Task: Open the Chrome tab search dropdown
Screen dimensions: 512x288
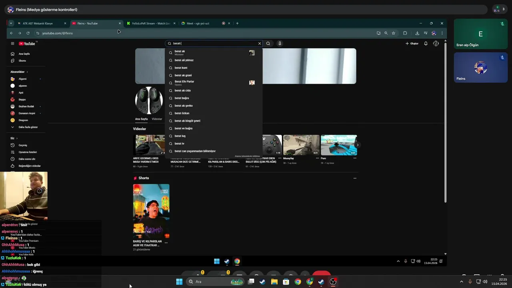Action: [11, 23]
